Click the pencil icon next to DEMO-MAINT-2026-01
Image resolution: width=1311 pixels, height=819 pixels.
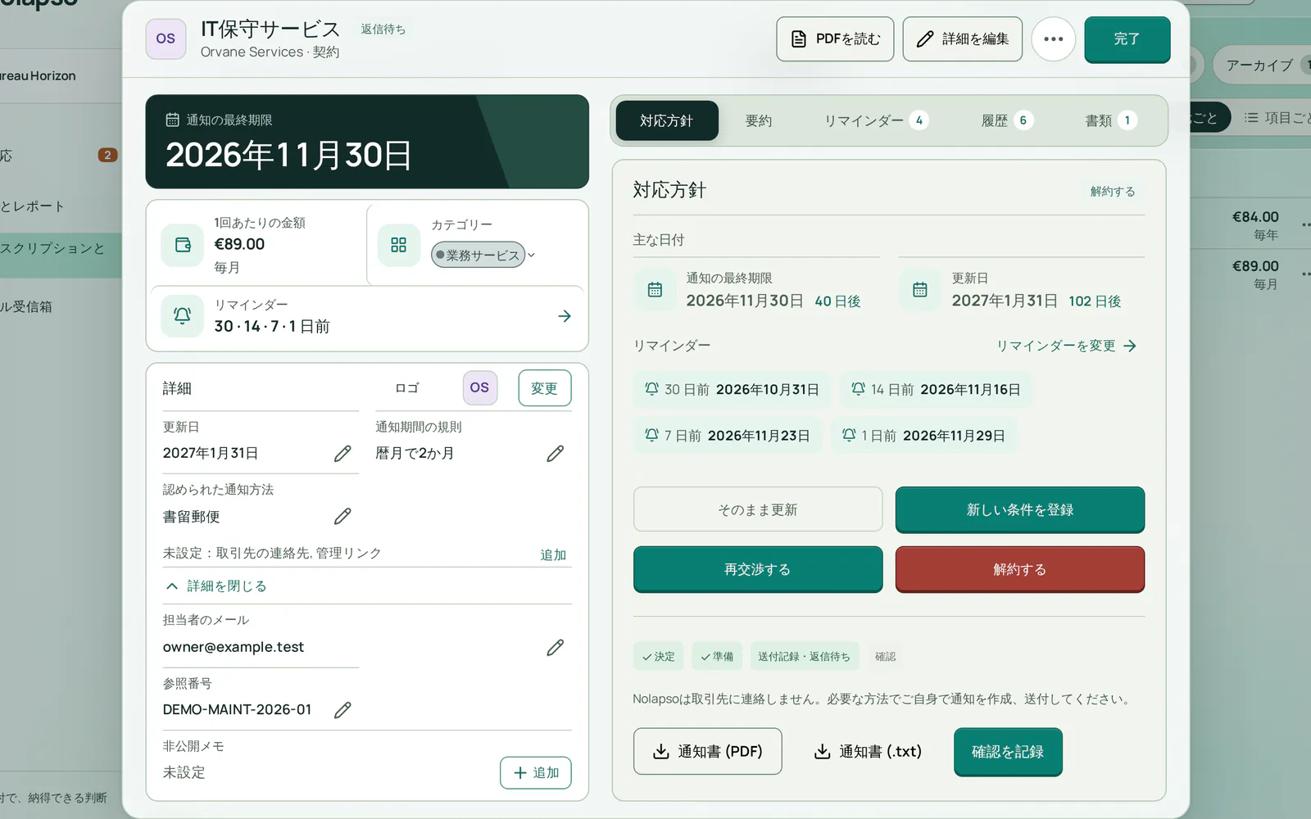(342, 710)
